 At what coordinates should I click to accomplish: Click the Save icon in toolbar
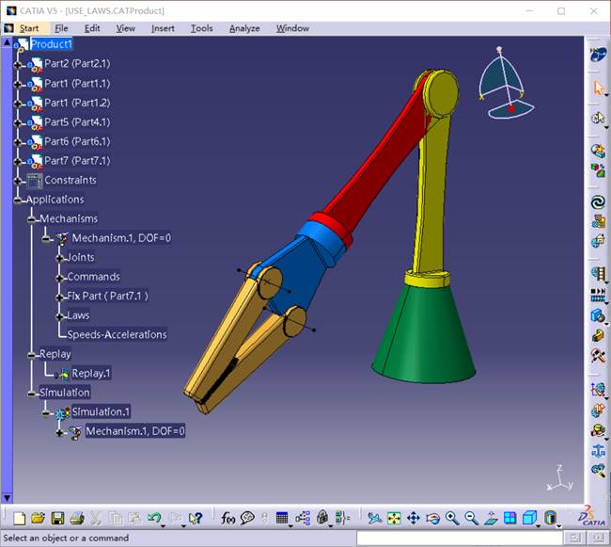57,518
